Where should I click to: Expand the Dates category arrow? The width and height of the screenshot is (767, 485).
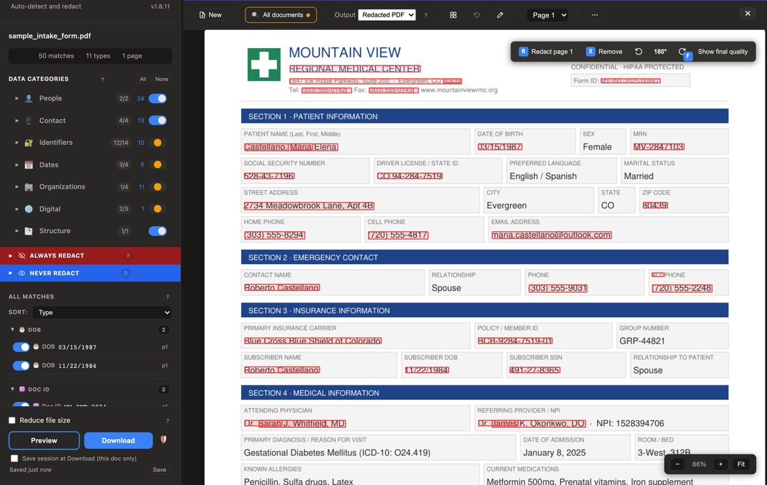click(x=17, y=164)
